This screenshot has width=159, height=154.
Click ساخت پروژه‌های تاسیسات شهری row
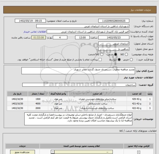pyautogui.click(x=80, y=108)
